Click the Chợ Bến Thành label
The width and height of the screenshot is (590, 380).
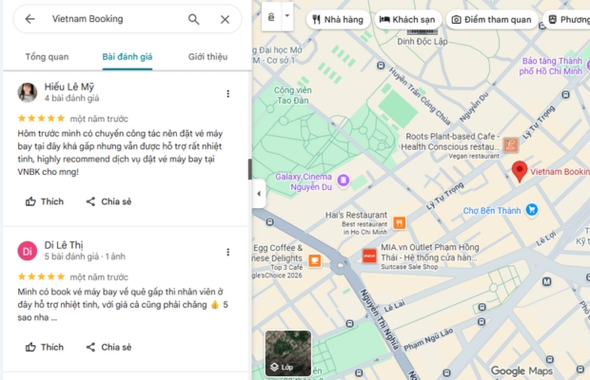click(x=492, y=211)
